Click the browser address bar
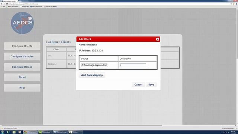The width and height of the screenshot is (238, 134). (118, 4)
